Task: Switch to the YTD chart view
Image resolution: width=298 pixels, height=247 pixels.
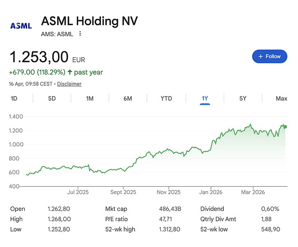Action: (166, 98)
